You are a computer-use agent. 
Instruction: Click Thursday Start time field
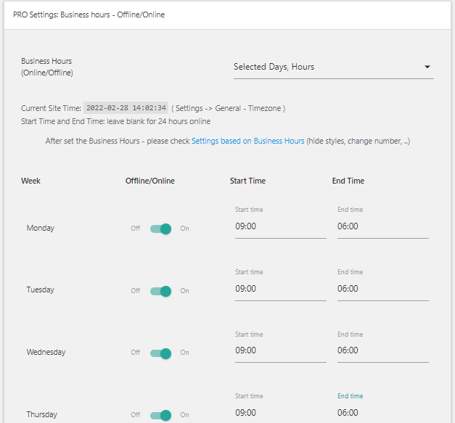pos(280,413)
